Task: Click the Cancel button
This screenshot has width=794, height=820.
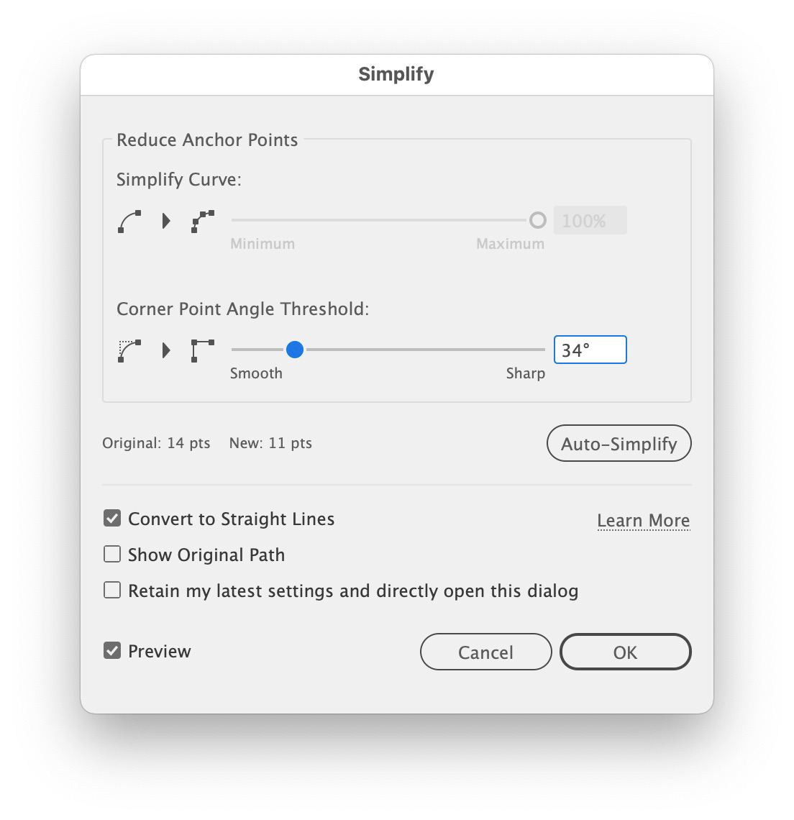Action: [486, 652]
